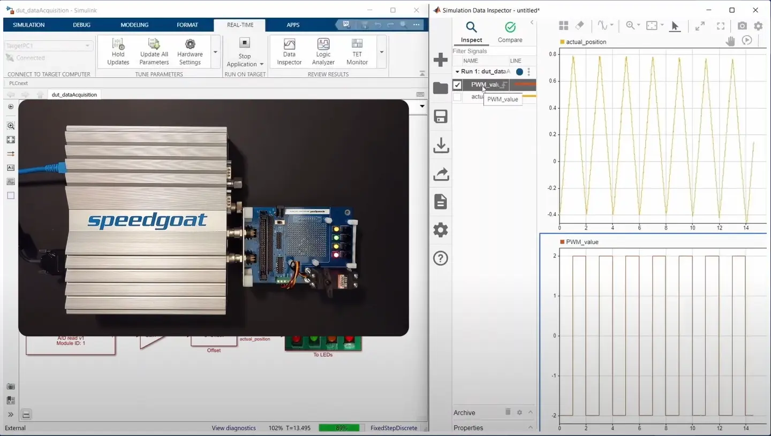Expand the Tune Parameters gallery arrow
The width and height of the screenshot is (771, 436).
point(215,52)
